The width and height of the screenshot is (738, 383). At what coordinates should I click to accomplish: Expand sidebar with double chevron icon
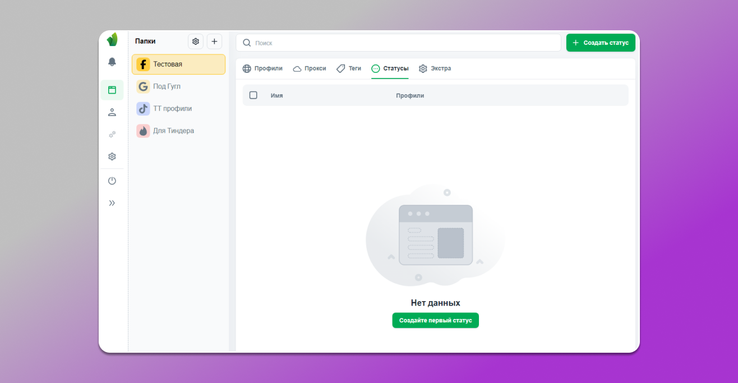point(112,203)
